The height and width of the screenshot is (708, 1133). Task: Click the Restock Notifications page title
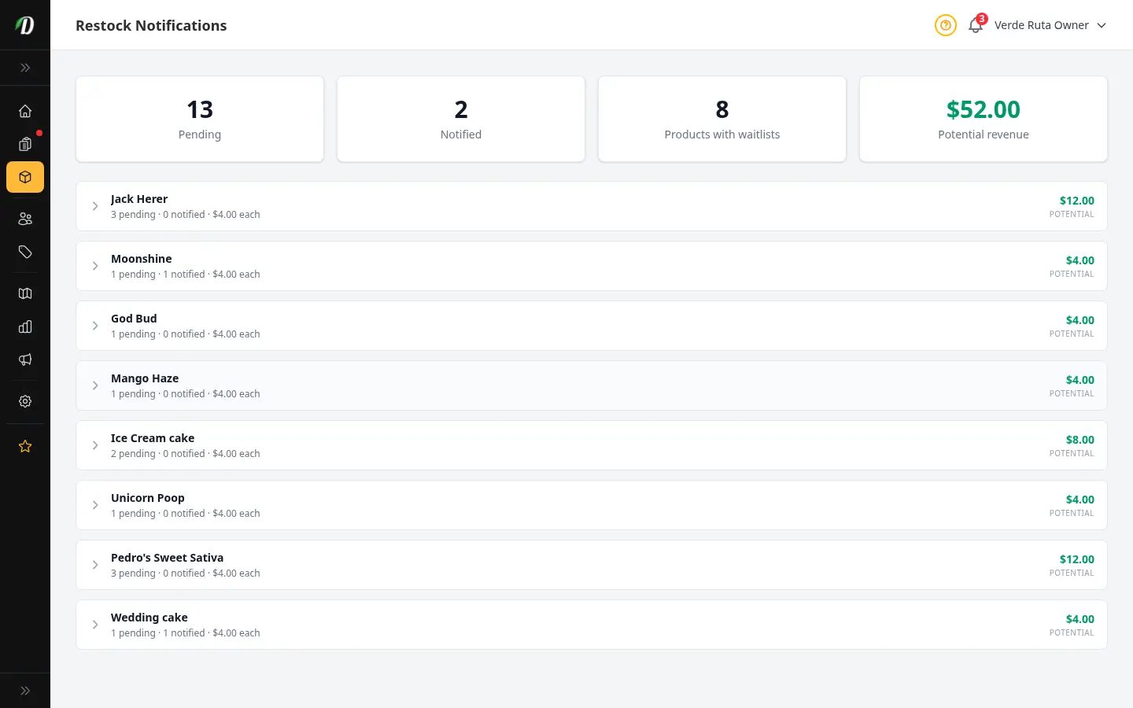[151, 25]
